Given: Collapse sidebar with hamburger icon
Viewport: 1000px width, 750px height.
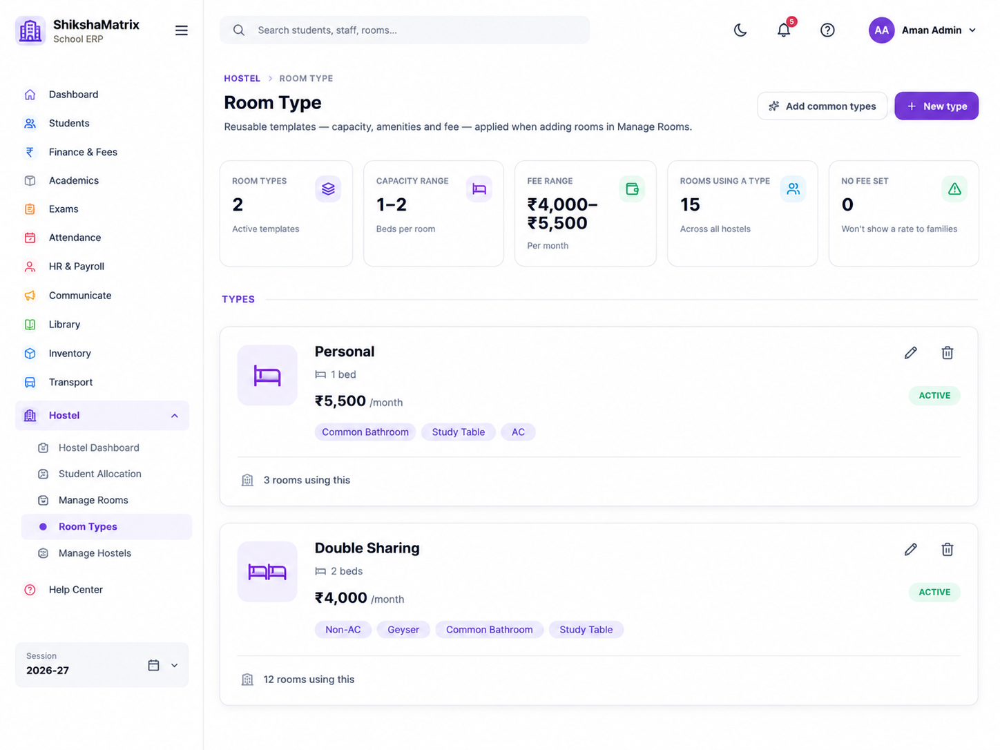Looking at the screenshot, I should tap(182, 30).
